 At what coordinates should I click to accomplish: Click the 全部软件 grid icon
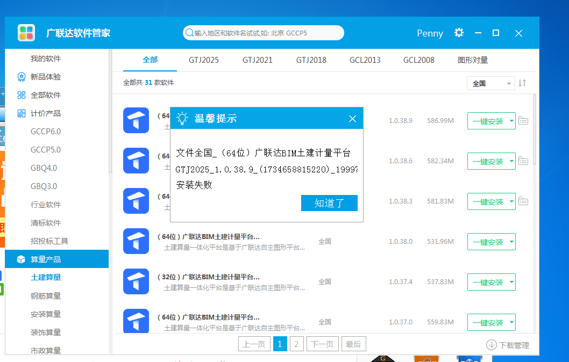tap(22, 95)
